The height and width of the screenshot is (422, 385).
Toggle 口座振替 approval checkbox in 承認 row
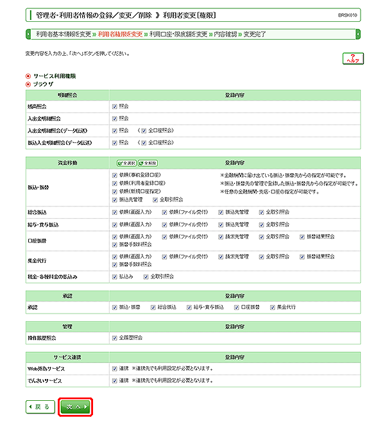point(236,307)
